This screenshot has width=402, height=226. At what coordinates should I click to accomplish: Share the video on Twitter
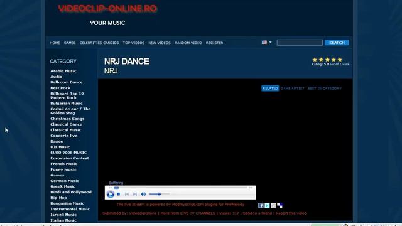[x=267, y=205]
